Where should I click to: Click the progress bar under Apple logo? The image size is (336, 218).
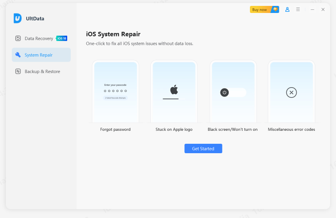tap(171, 99)
